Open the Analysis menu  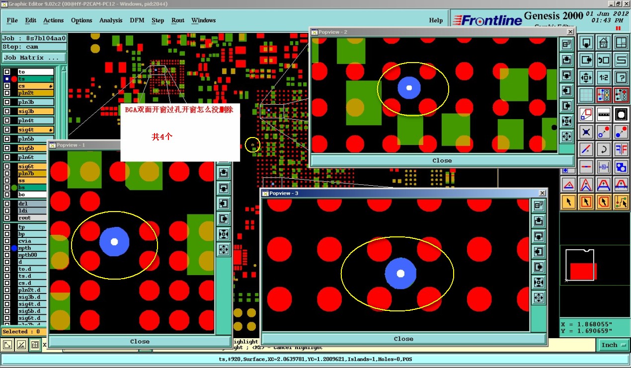111,20
